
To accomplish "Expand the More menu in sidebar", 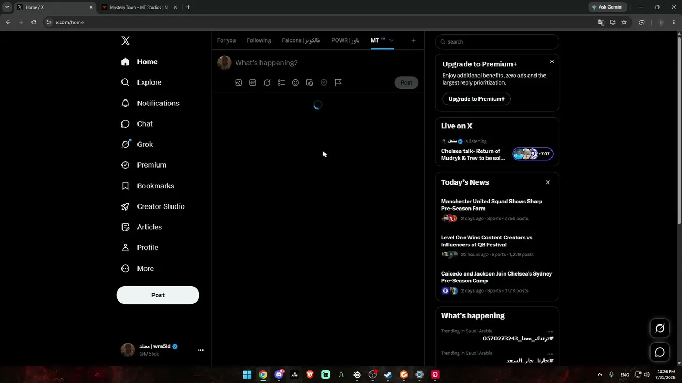I will (x=137, y=269).
